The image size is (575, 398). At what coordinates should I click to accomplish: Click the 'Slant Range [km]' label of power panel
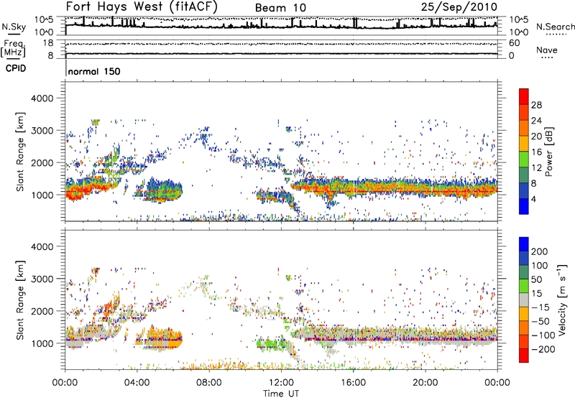point(20,152)
